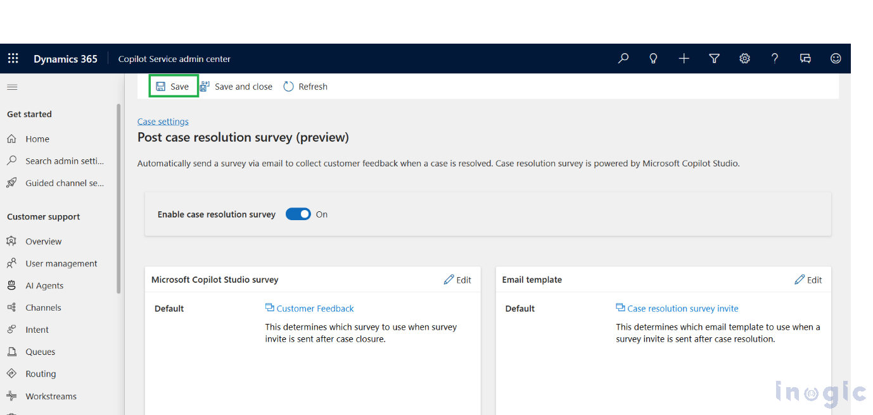Open the Dynamics 365 app launcher grid
The image size is (873, 415).
coord(13,59)
